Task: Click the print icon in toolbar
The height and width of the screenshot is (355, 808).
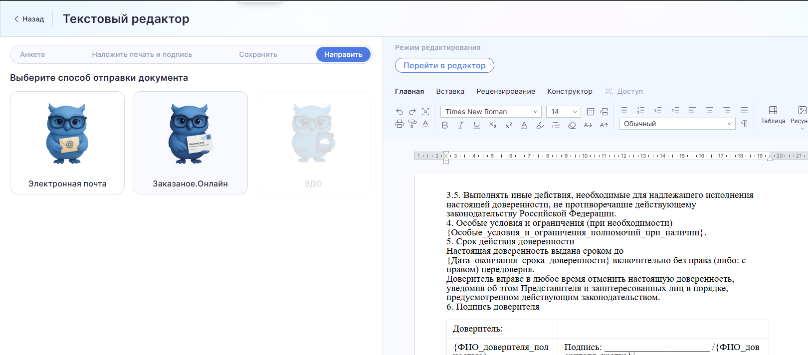Action: pos(399,124)
